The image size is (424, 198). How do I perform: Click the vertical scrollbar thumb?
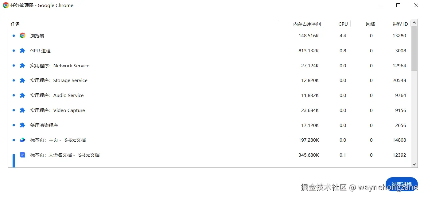414,48
